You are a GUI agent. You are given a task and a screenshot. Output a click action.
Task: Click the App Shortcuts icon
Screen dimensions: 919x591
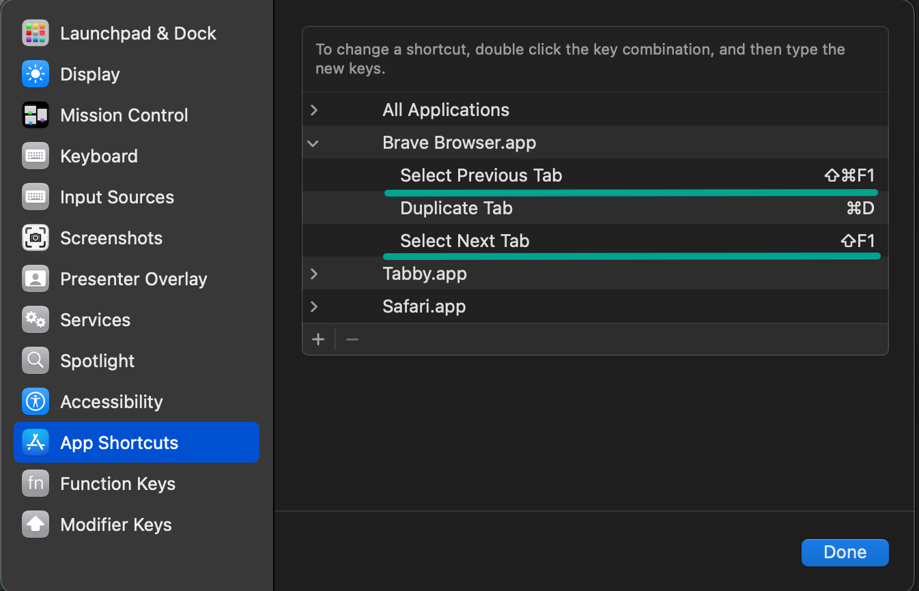click(36, 442)
